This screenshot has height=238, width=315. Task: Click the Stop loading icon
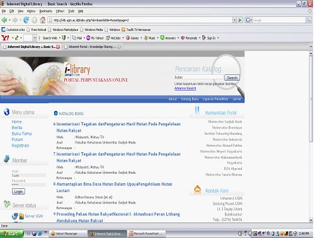[x=35, y=20]
